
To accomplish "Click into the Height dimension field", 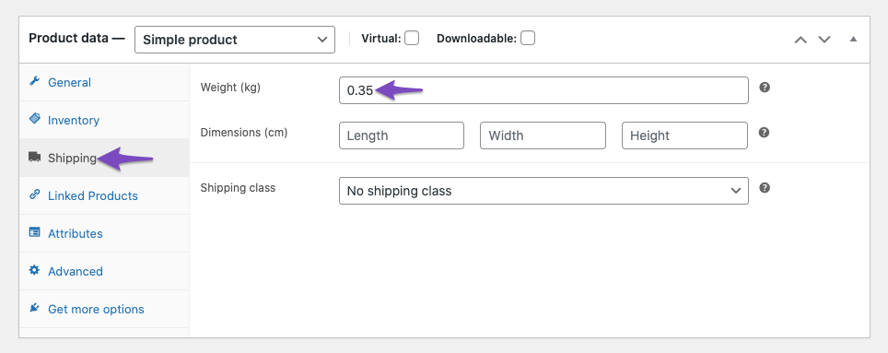I will pyautogui.click(x=684, y=135).
